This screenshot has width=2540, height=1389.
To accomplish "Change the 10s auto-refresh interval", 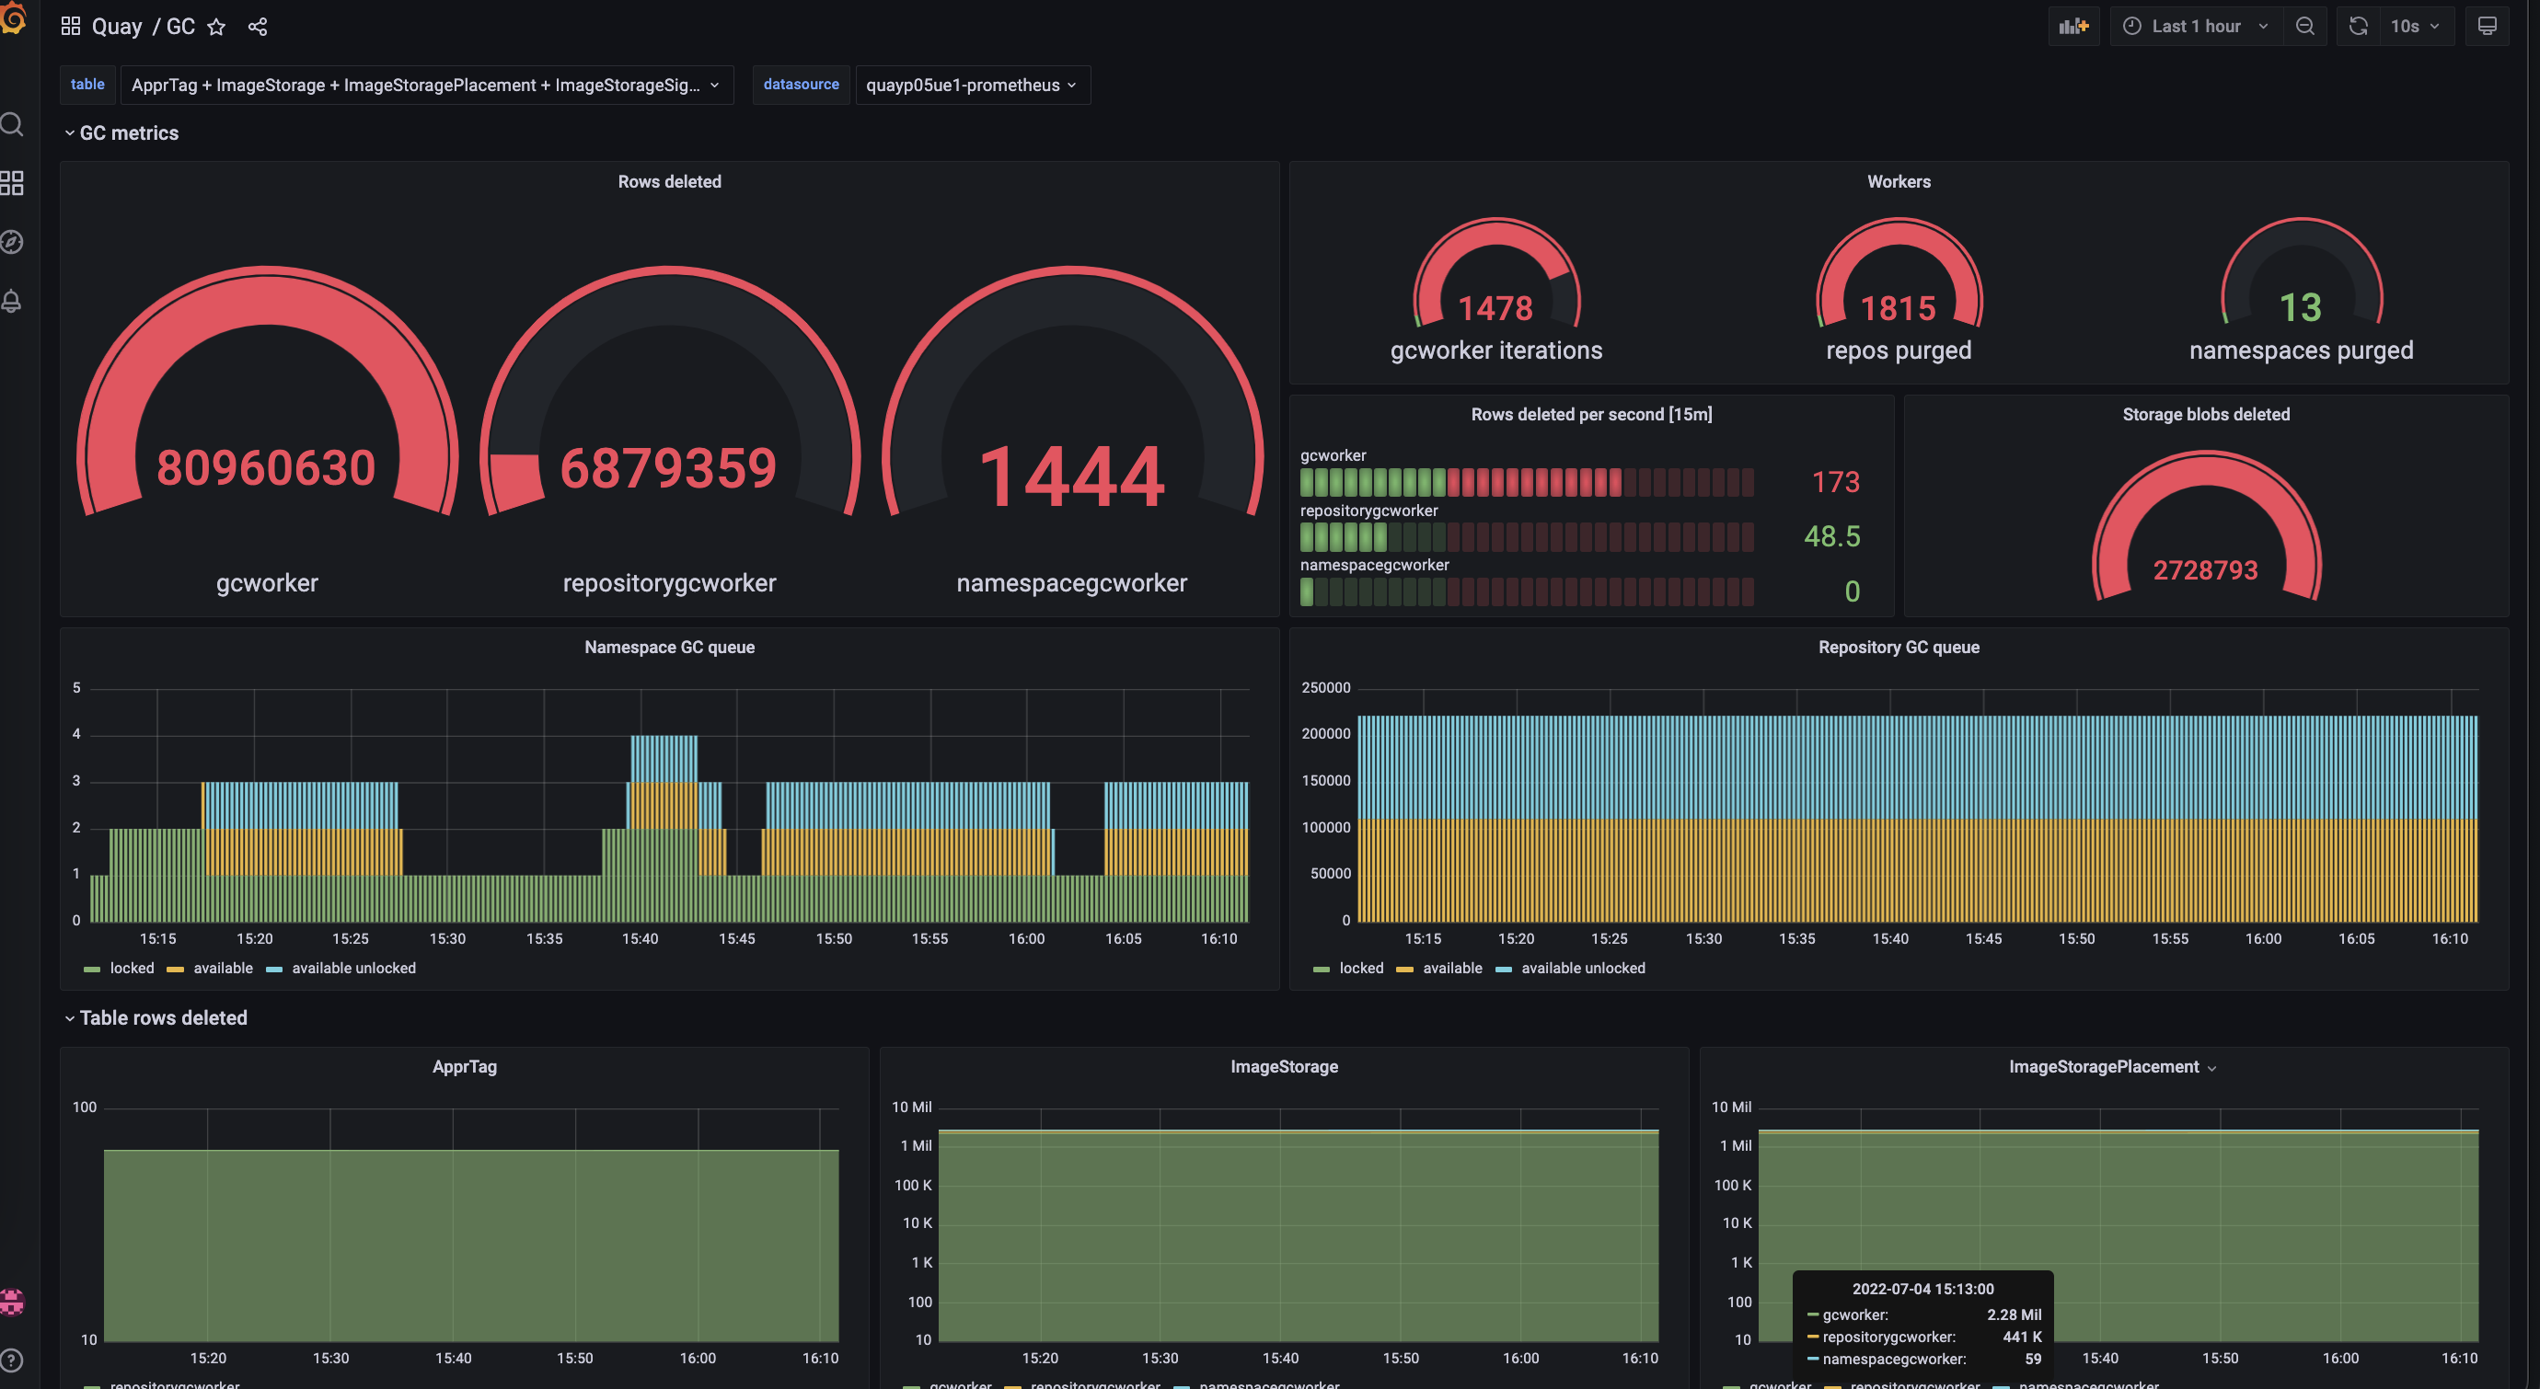I will [2411, 26].
